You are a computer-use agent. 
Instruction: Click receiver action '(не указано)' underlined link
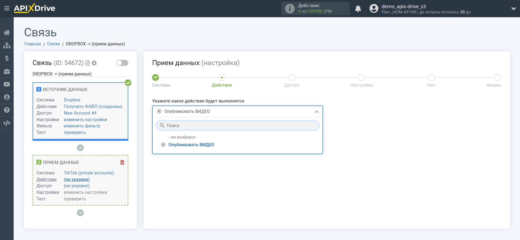tap(77, 179)
